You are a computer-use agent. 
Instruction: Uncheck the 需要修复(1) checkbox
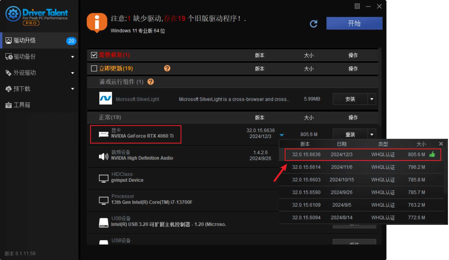pos(94,55)
